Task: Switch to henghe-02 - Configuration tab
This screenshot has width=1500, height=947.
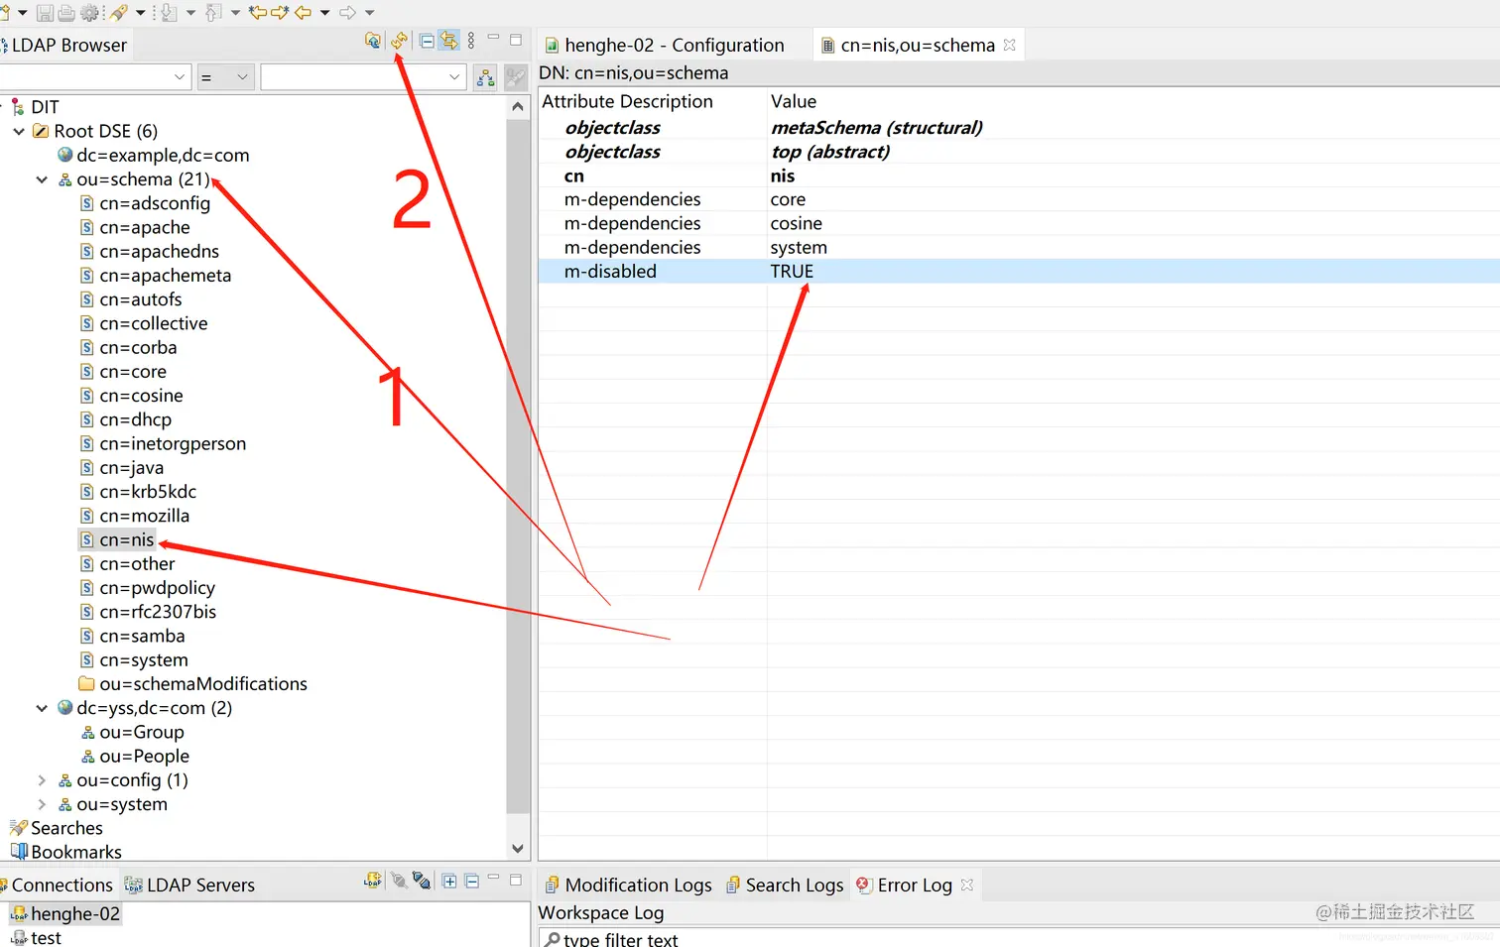Action: tap(674, 45)
